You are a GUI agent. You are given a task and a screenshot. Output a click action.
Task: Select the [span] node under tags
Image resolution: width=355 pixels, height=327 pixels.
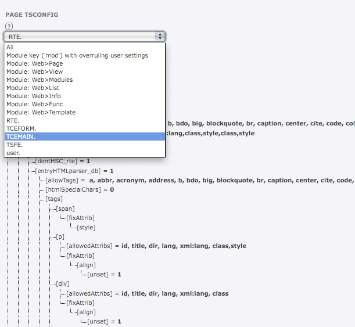pyautogui.click(x=66, y=208)
